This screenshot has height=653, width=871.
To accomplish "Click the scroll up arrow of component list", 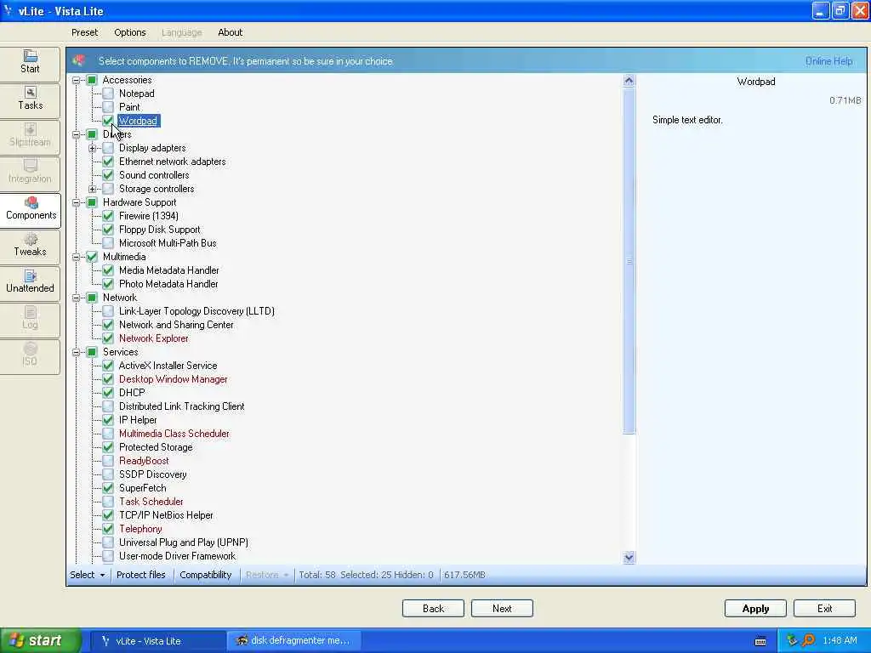I will point(629,81).
